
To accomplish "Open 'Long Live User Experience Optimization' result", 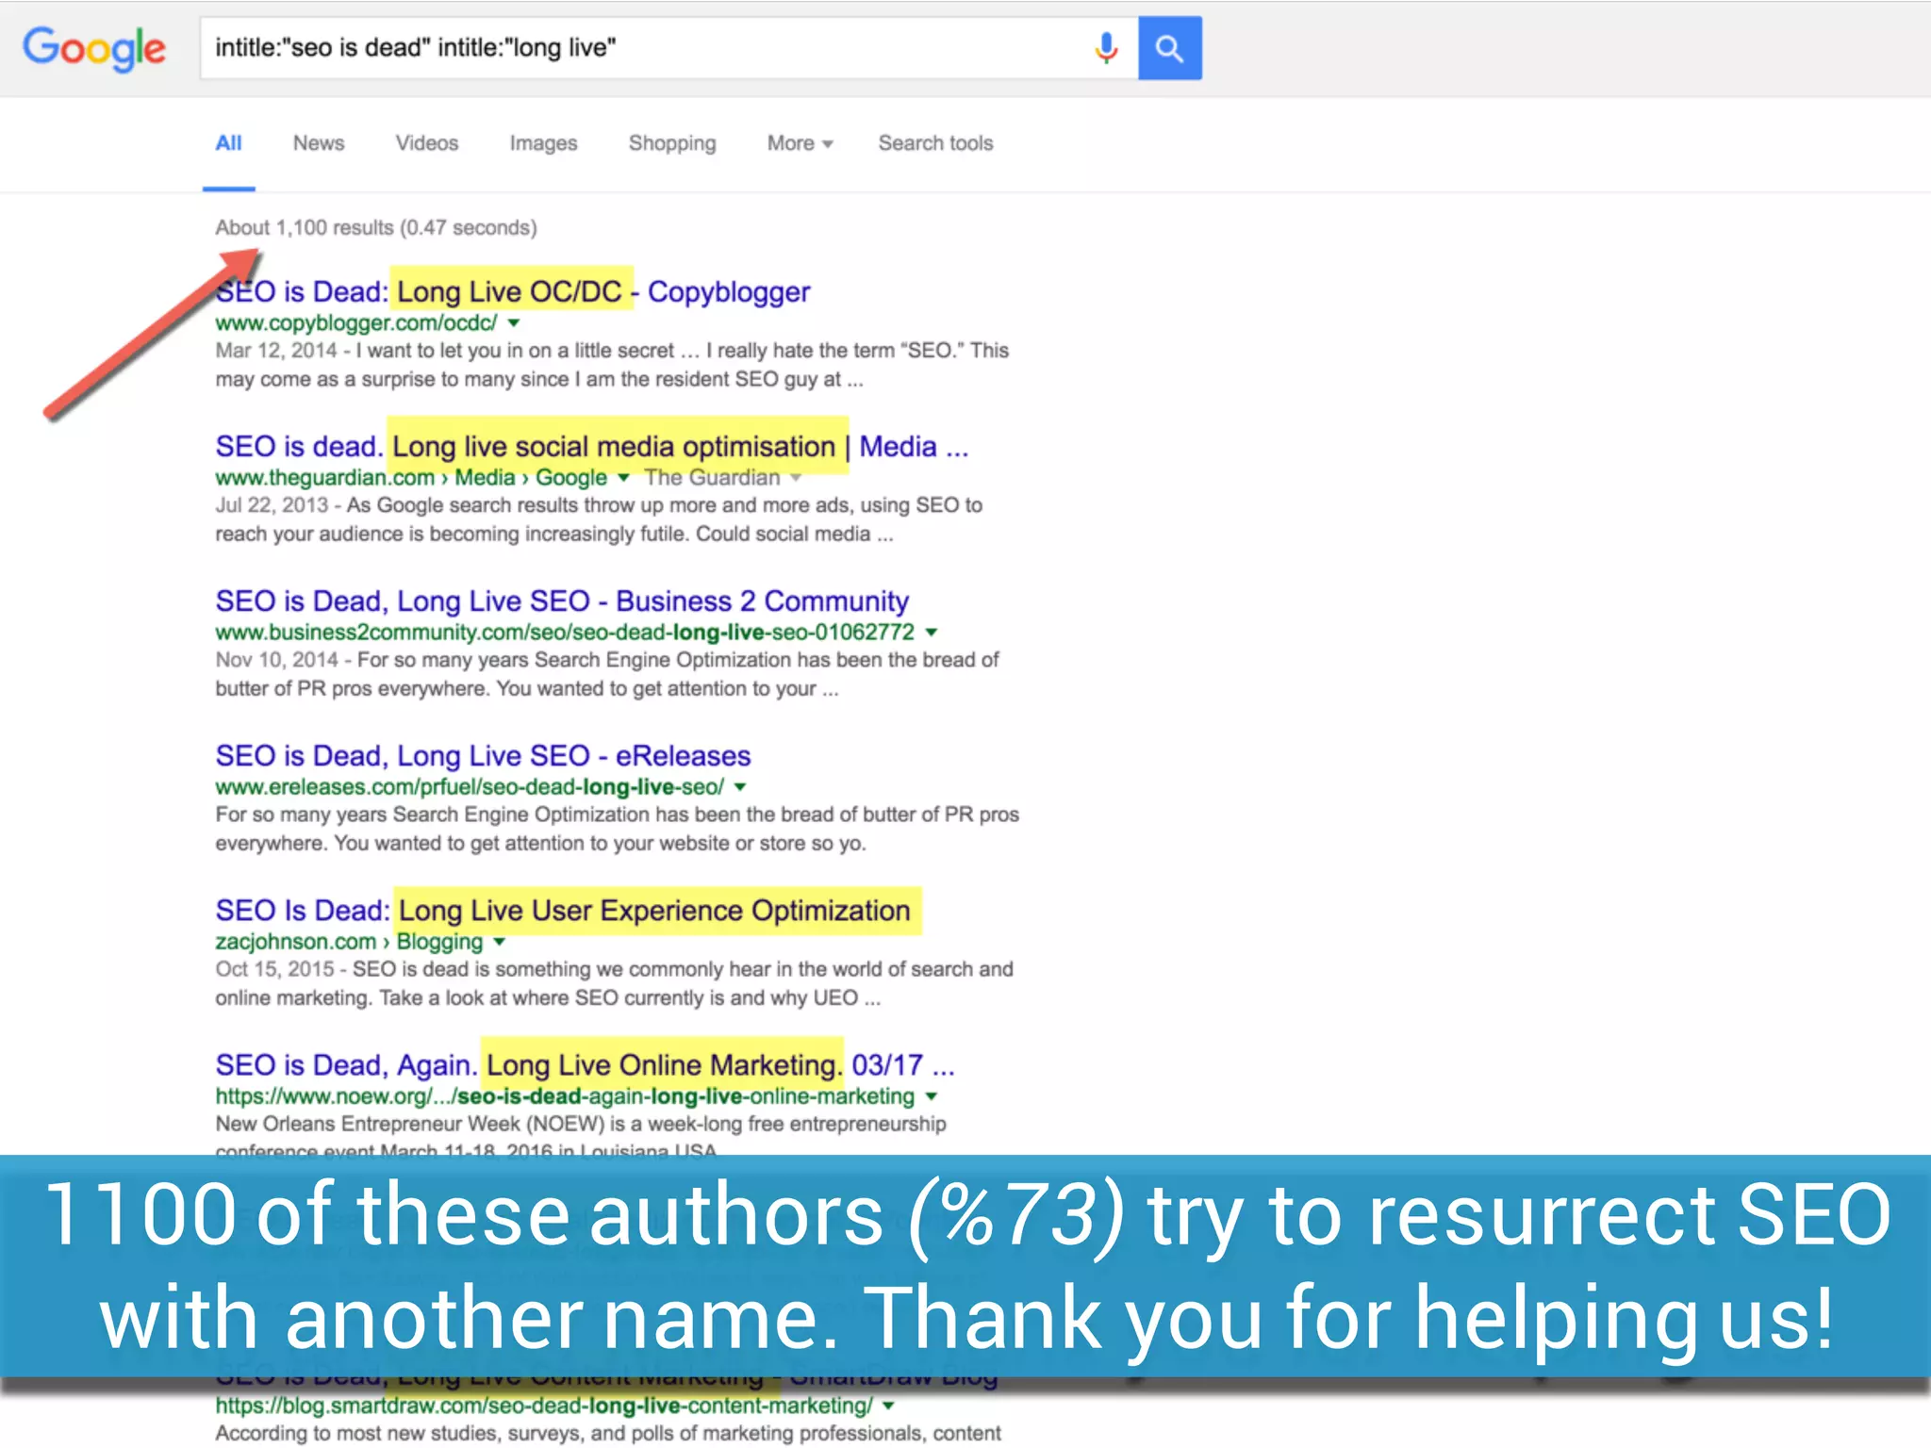I will tap(563, 911).
